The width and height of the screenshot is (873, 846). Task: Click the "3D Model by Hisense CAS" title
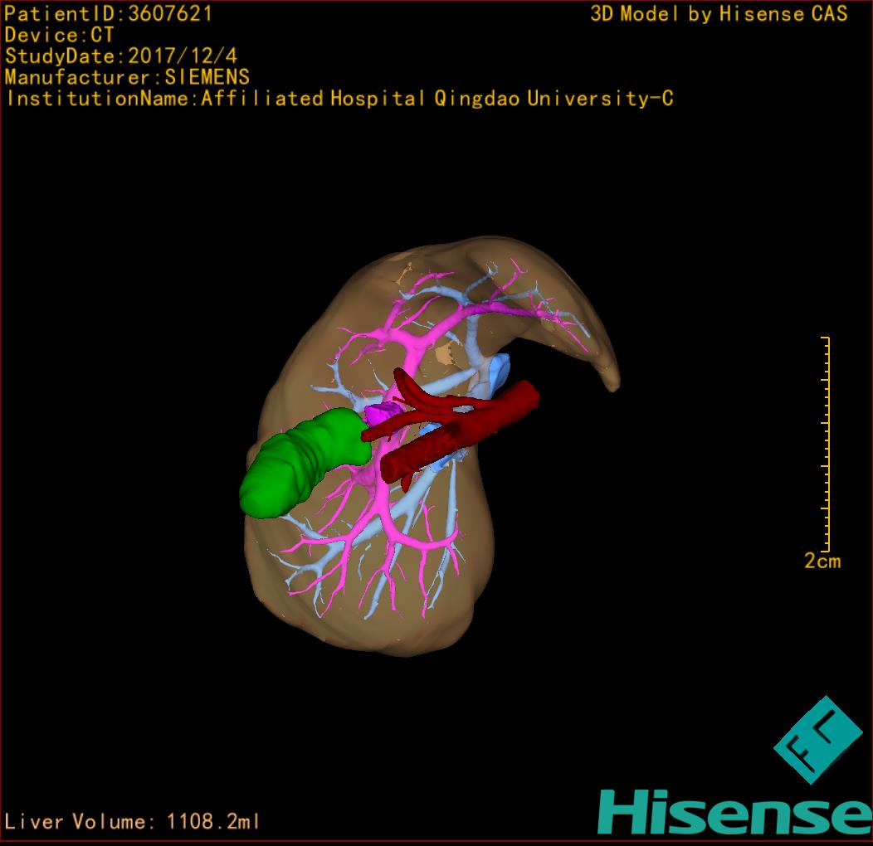coord(719,14)
